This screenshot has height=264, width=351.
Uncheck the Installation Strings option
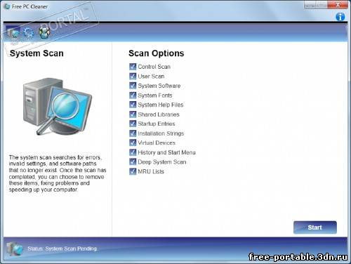133,133
